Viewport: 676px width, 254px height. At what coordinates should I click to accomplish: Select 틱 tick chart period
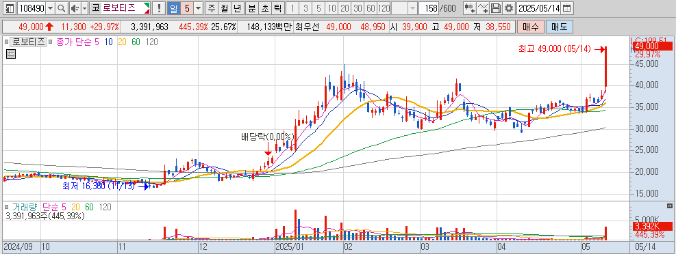coord(278,8)
